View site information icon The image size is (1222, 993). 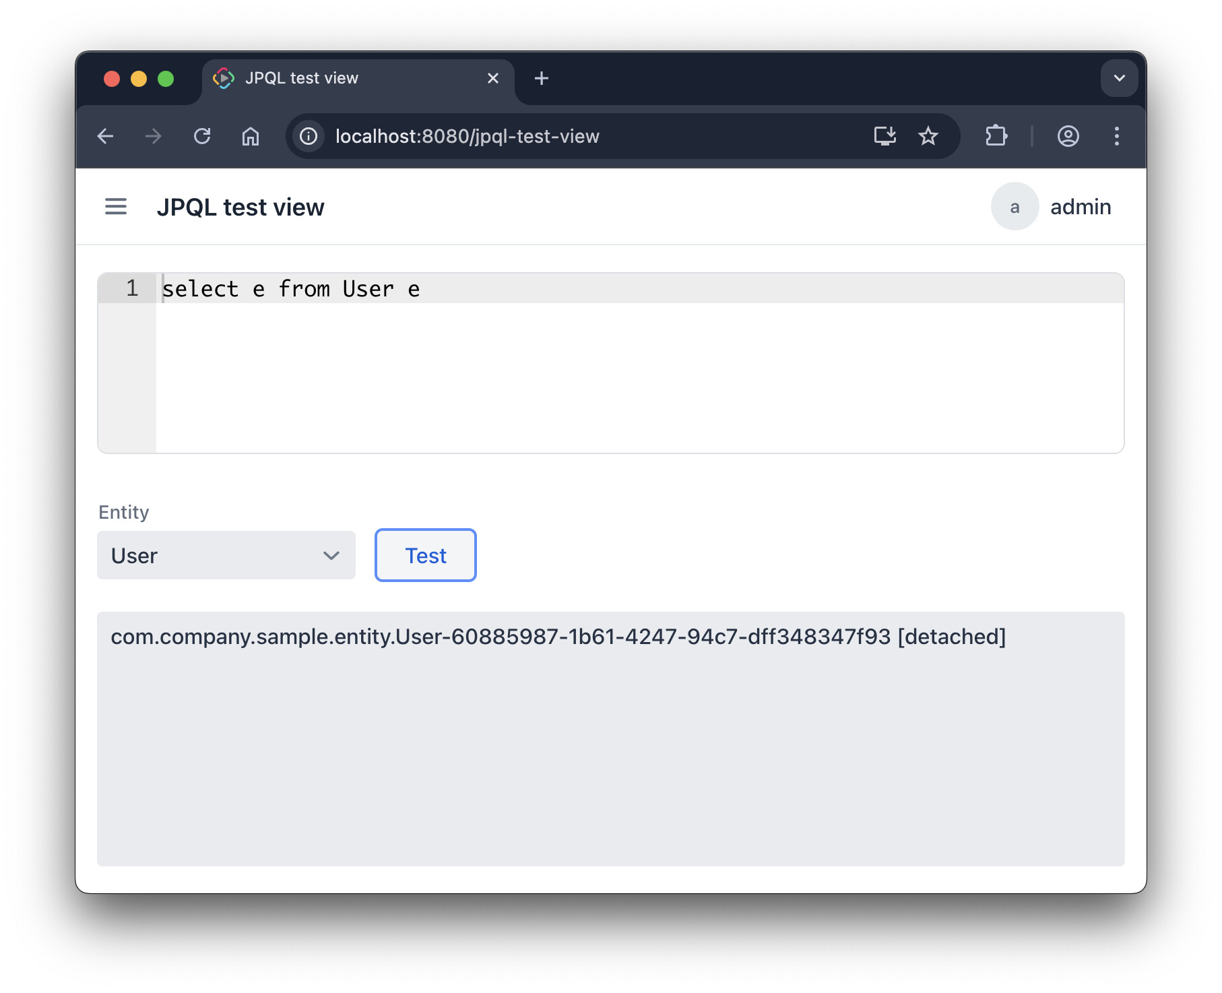(309, 137)
